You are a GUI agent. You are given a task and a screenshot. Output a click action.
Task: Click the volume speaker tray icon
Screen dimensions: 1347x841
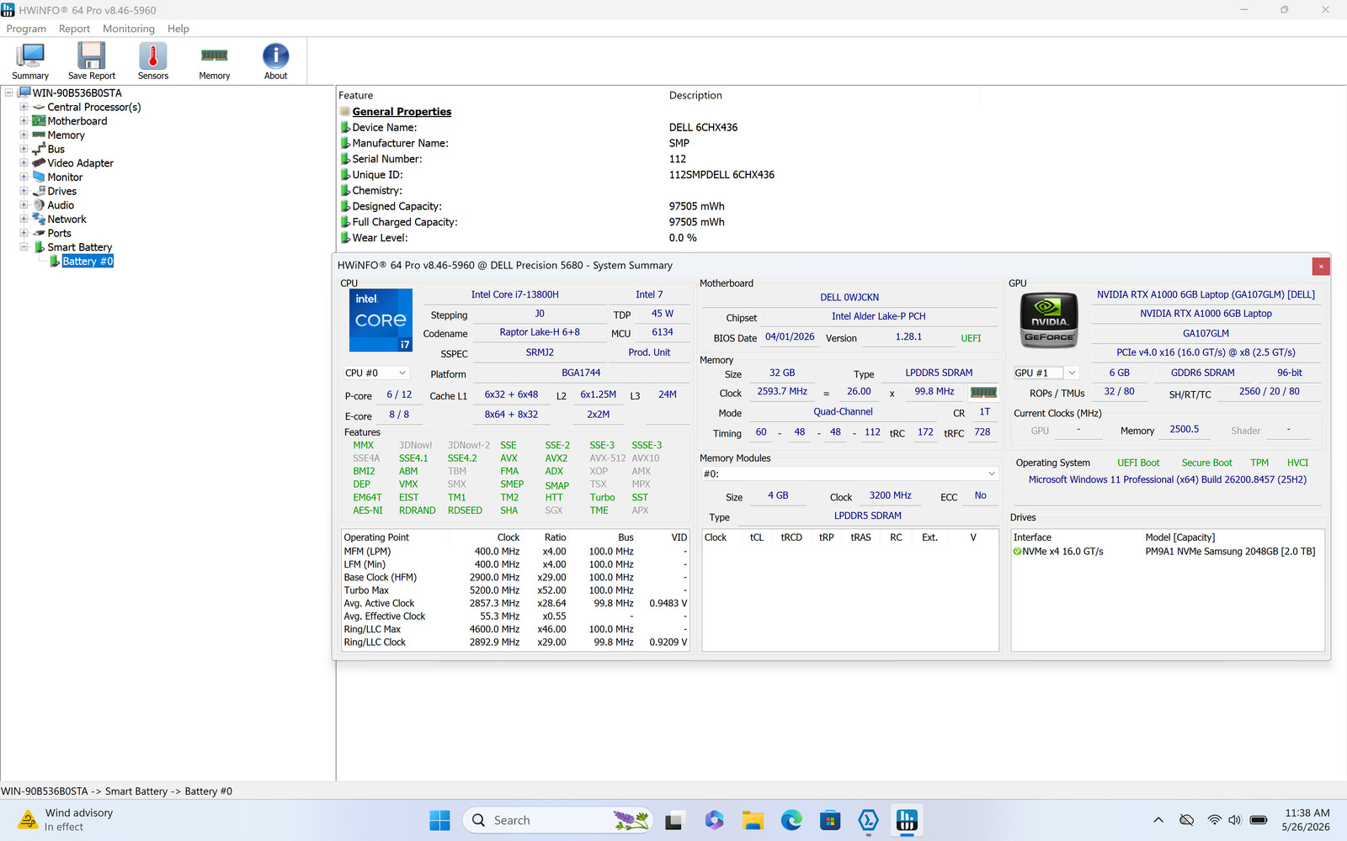tap(1235, 820)
